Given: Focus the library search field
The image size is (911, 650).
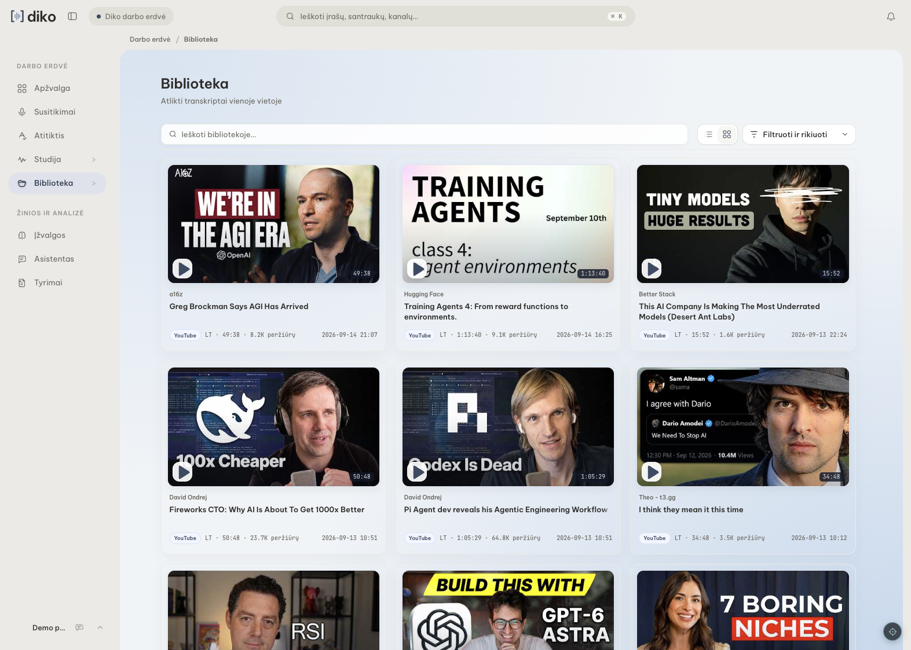Looking at the screenshot, I should [424, 134].
